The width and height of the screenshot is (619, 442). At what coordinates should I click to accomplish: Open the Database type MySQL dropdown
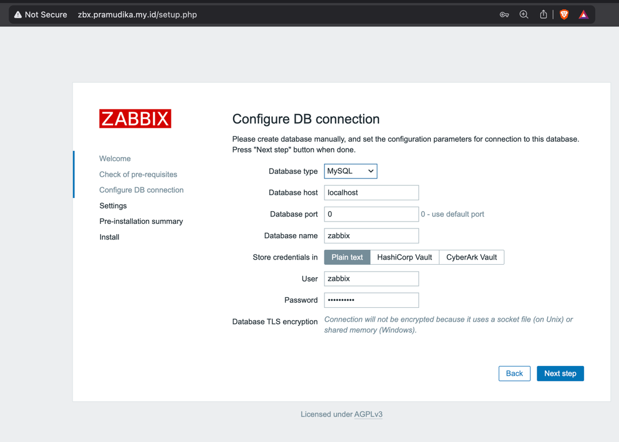pyautogui.click(x=350, y=171)
